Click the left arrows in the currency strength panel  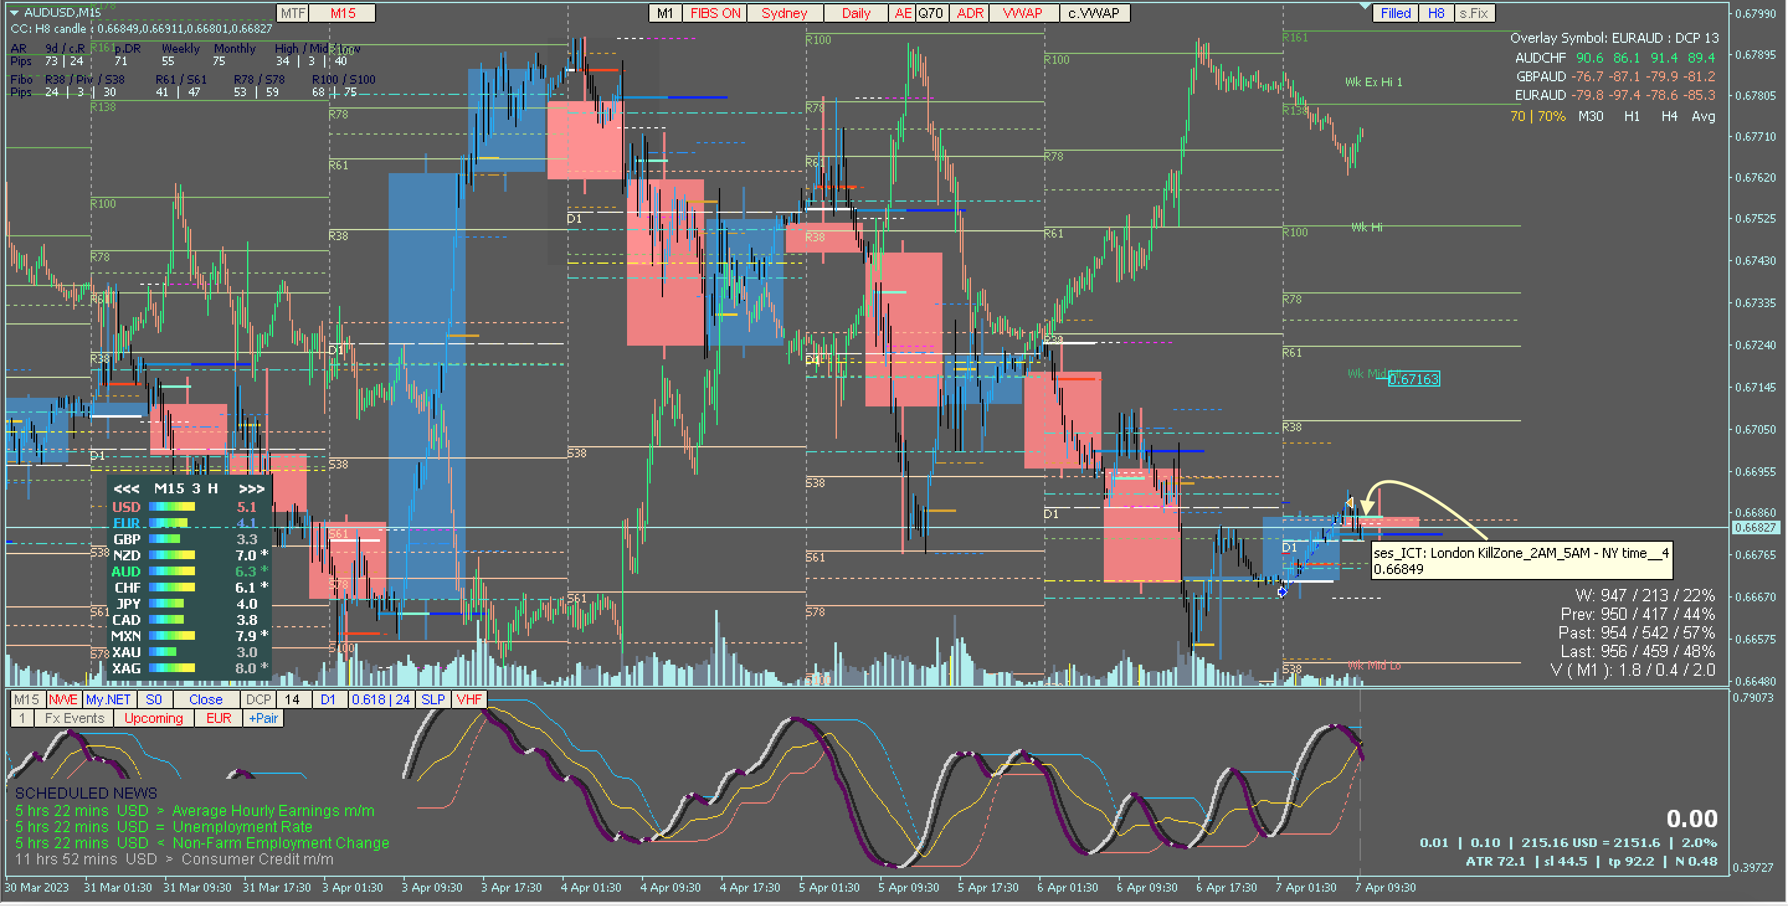126,489
